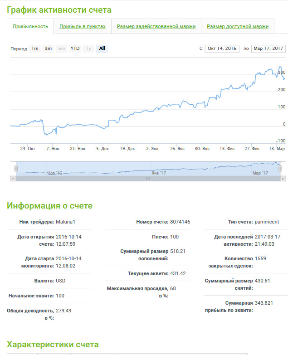Click the navigator scroll left arrow
288x355 pixels.
(x=13, y=179)
